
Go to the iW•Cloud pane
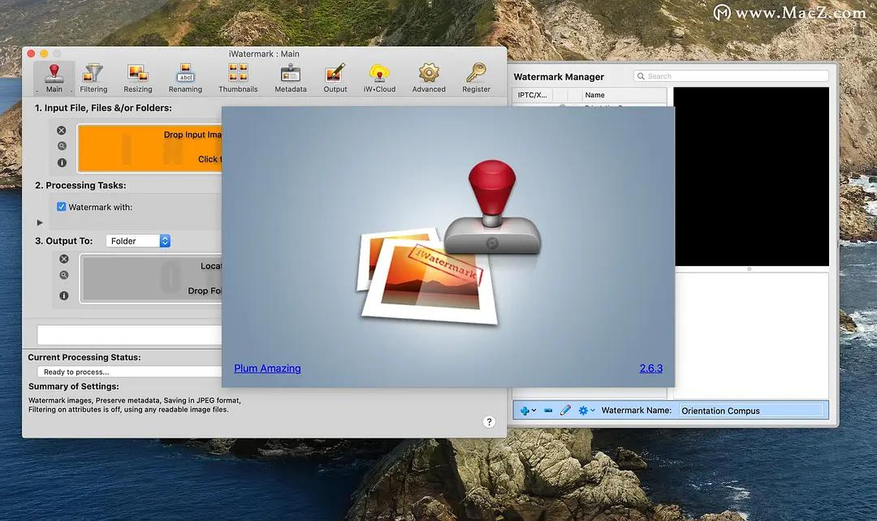379,78
